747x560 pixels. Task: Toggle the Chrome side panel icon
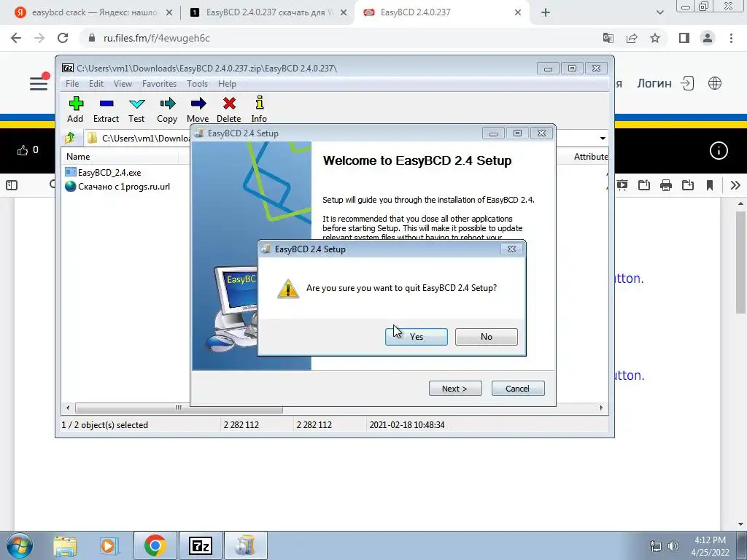[x=684, y=38]
